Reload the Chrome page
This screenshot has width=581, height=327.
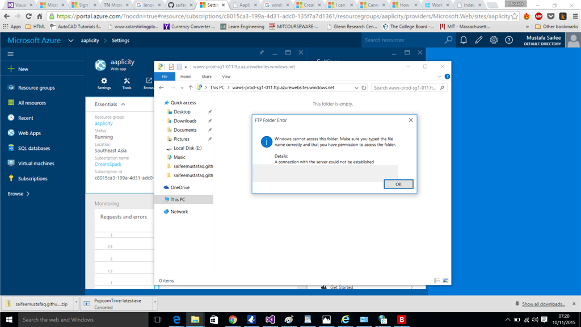pyautogui.click(x=28, y=16)
